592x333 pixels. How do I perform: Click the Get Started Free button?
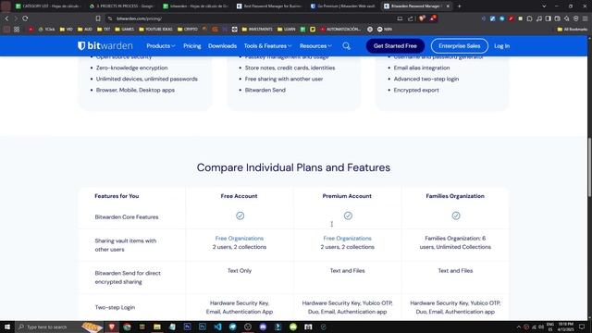pyautogui.click(x=395, y=46)
